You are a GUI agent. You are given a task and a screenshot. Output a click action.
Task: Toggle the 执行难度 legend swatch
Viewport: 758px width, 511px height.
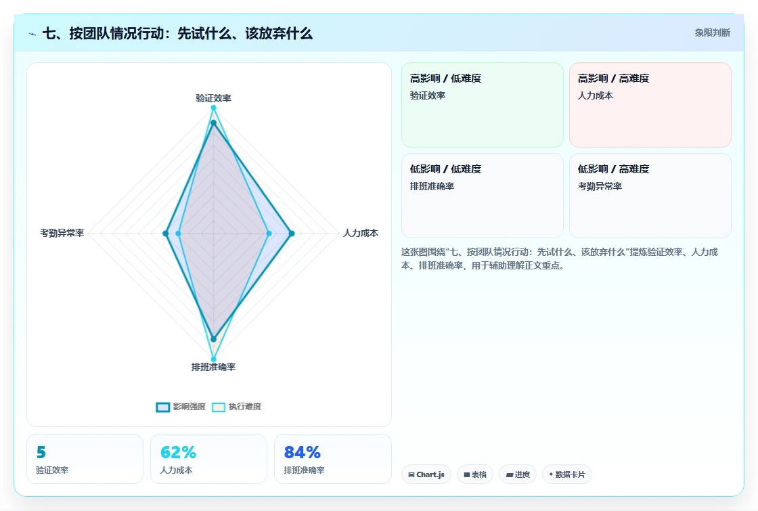(x=219, y=407)
